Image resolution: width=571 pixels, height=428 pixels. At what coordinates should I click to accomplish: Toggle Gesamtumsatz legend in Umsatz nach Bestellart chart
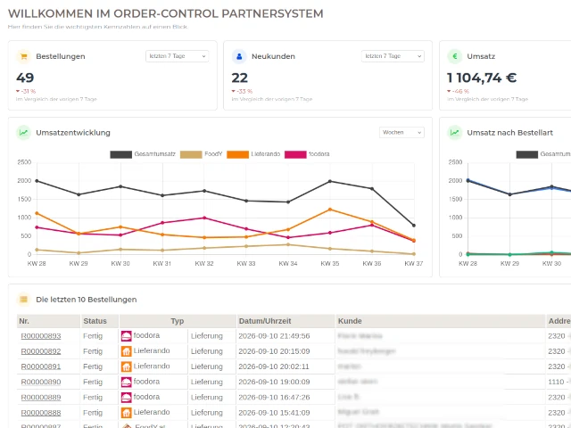pos(527,154)
